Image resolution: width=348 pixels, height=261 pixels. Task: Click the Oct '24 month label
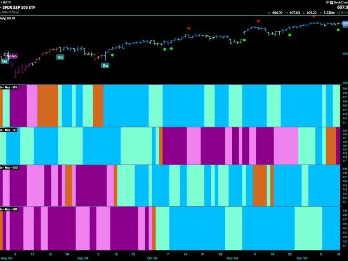click(x=152, y=258)
